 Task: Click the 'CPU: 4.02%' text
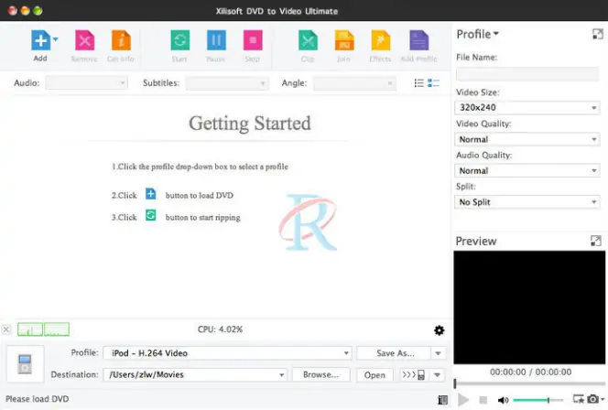point(220,329)
